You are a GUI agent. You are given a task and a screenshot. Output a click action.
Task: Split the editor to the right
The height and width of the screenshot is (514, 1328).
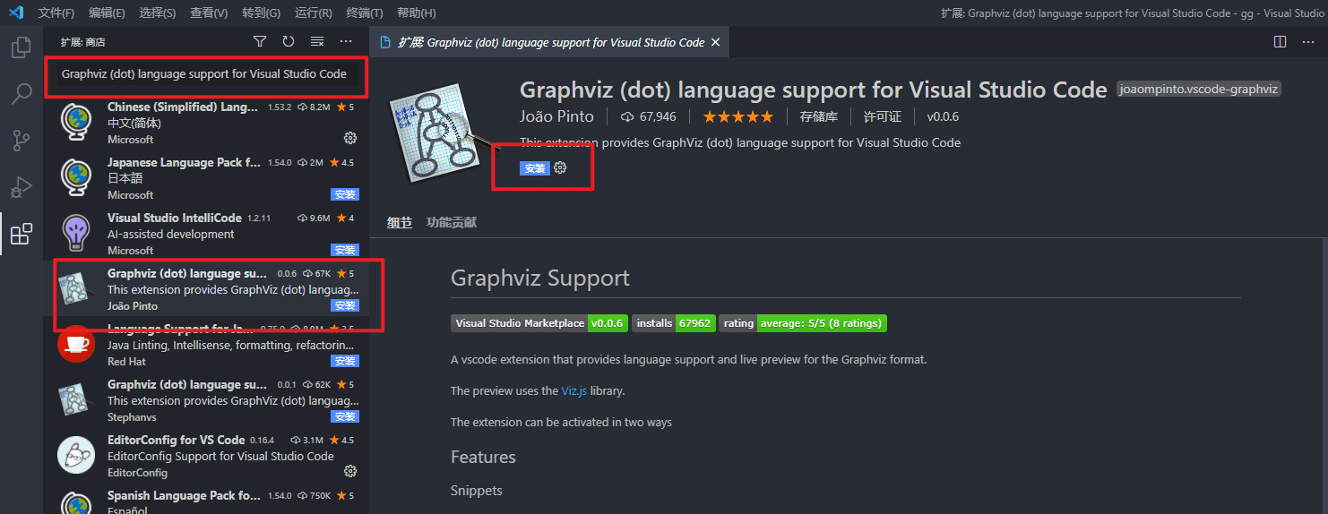point(1281,42)
